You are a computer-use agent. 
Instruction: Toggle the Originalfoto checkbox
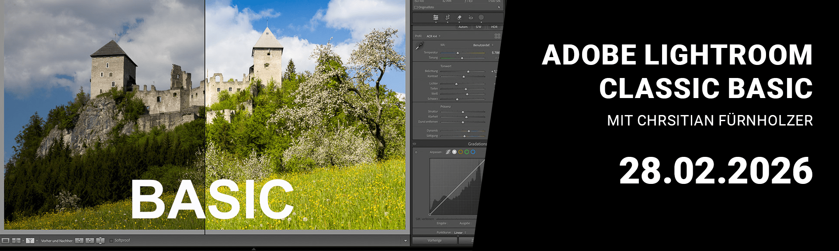pyautogui.click(x=416, y=7)
